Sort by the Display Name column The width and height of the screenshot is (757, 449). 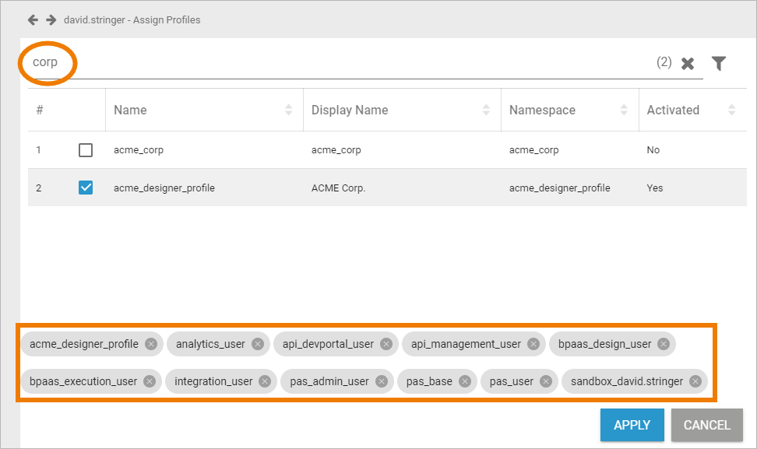[x=487, y=110]
